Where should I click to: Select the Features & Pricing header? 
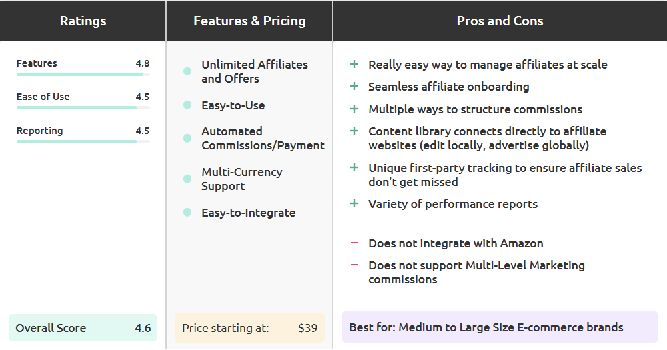249,21
